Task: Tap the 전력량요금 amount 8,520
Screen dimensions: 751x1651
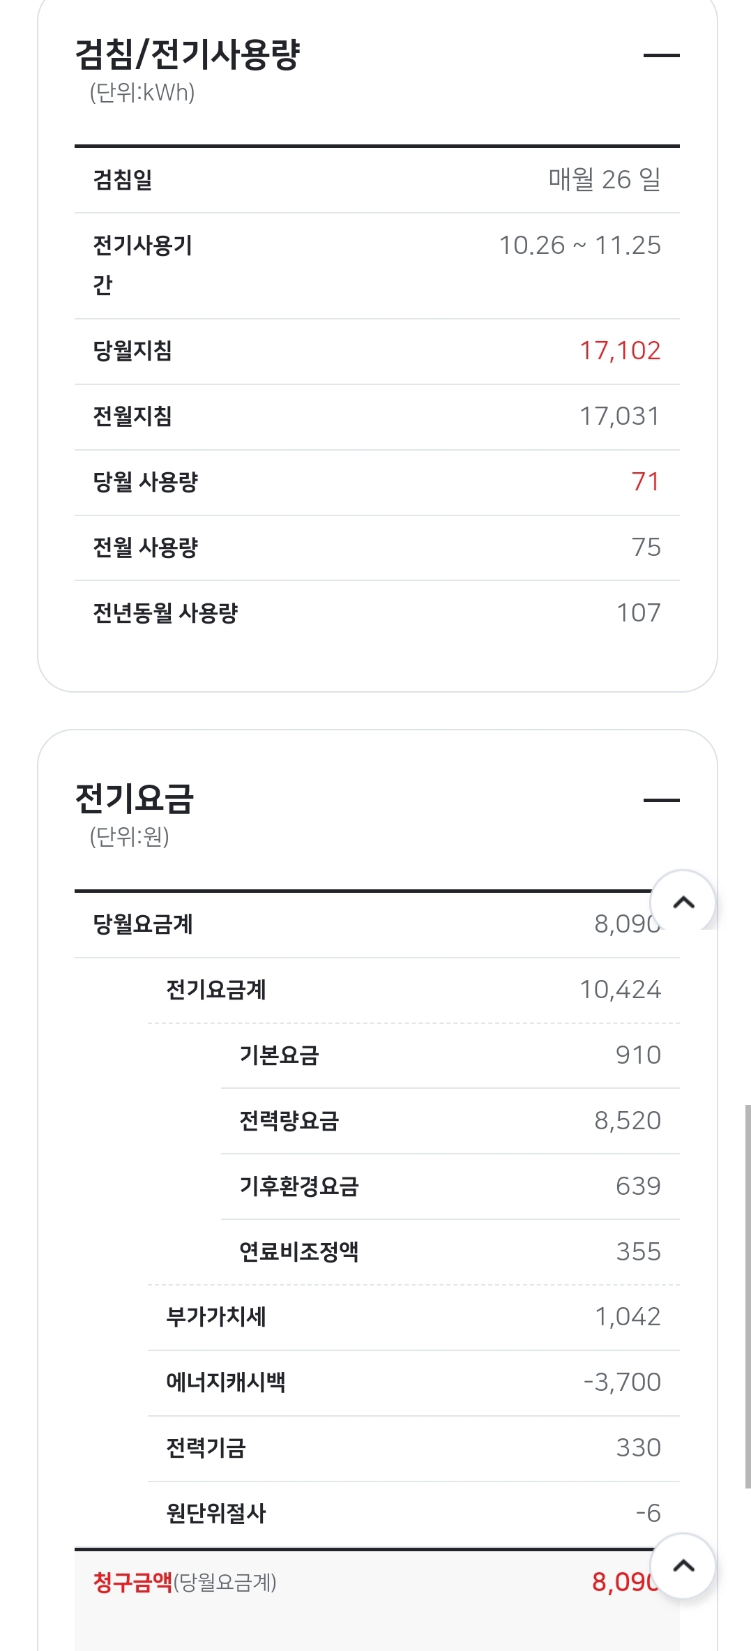Action: pos(627,1121)
